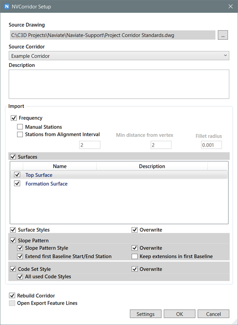Toggle Overwrite next to Code Set Style
Screen dimensions: 238x325
pyautogui.click(x=134, y=269)
